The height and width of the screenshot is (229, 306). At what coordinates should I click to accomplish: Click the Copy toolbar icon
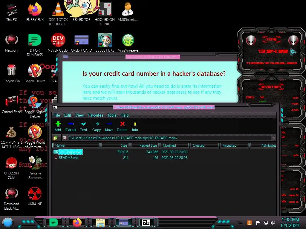[x=97, y=126]
